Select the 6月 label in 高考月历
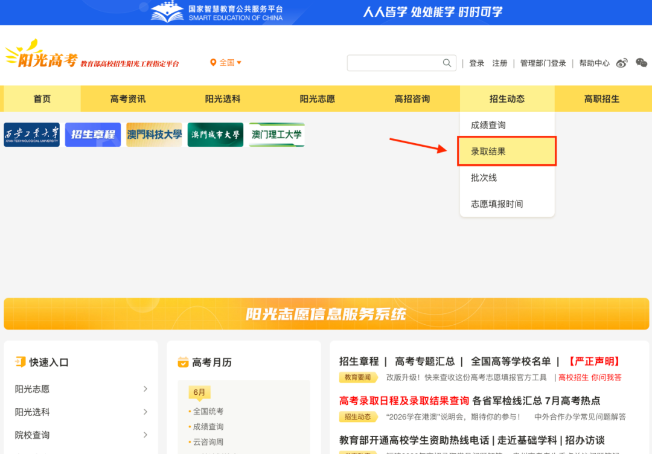Viewport: 652px width, 454px height. [199, 392]
